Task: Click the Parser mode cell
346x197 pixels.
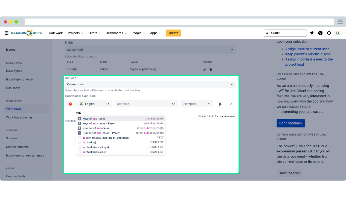Action: (104, 69)
